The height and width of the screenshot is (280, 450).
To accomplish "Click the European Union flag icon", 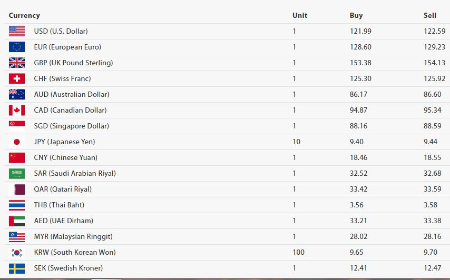I will 17,47.
